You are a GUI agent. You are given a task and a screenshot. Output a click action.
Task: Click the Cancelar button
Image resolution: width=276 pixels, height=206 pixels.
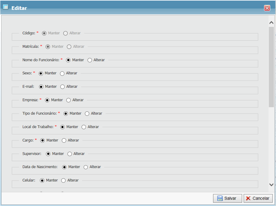point(258,198)
